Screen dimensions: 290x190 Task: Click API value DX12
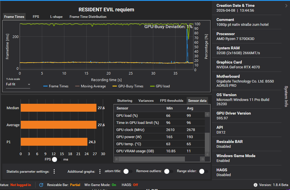pos(221,132)
